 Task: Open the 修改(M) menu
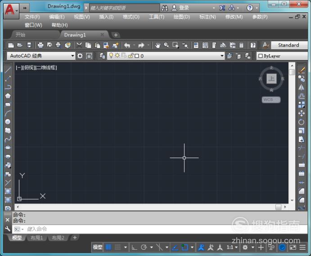(x=234, y=17)
